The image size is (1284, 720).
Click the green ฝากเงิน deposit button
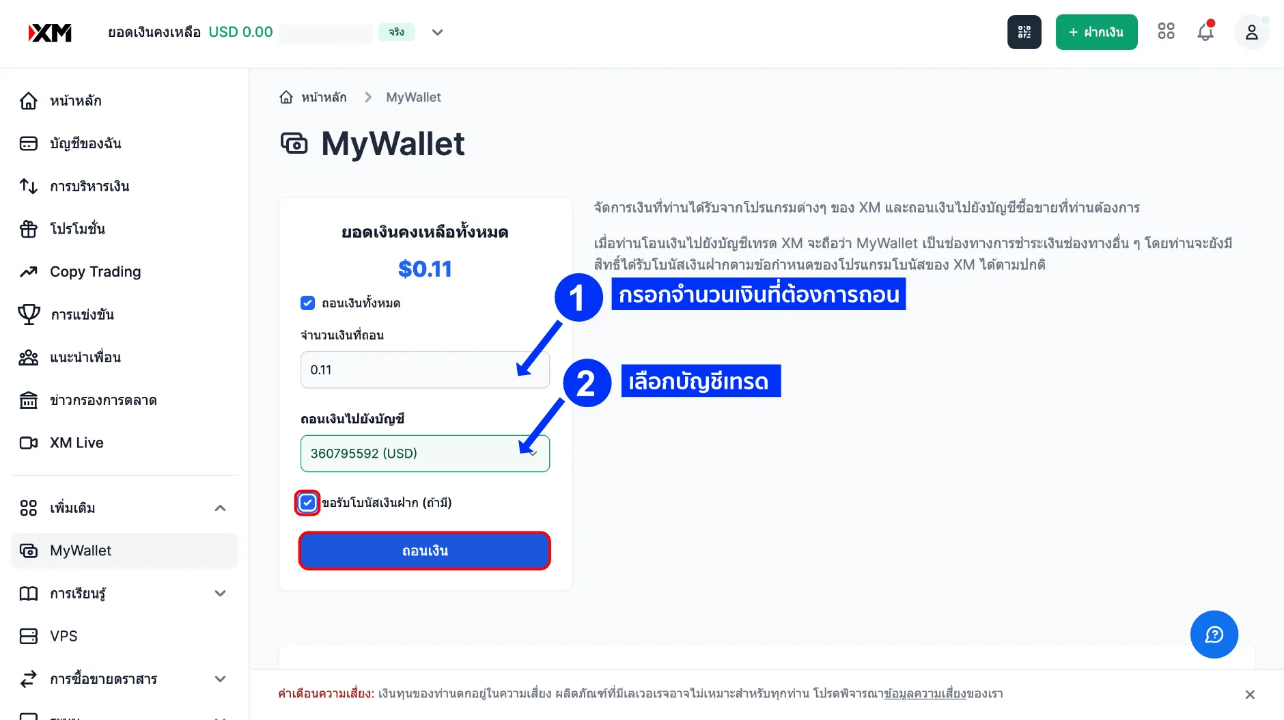pyautogui.click(x=1096, y=32)
